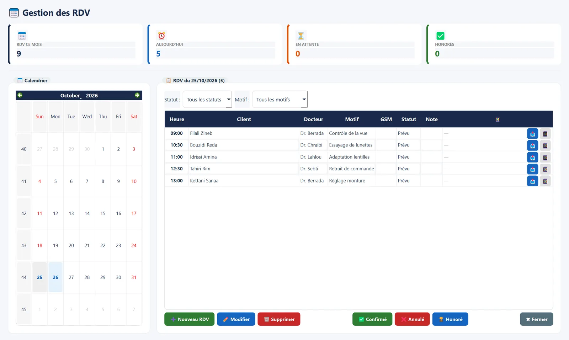Click the Nouveau RDV button
The width and height of the screenshot is (569, 340).
click(x=189, y=319)
